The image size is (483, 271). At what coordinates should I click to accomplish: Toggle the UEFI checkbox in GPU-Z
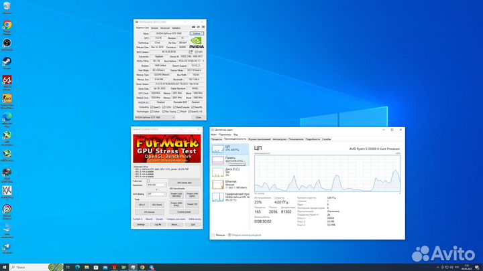196,52
